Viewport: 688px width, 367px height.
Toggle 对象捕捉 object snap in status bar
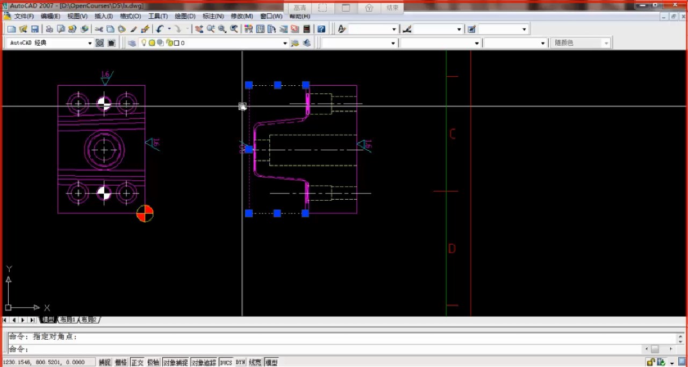click(x=176, y=363)
